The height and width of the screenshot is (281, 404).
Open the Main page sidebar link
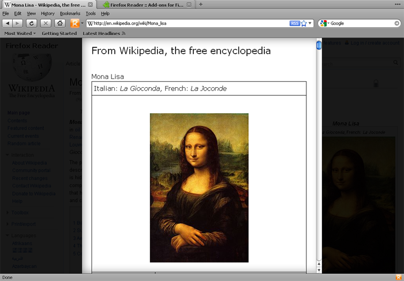pyautogui.click(x=18, y=113)
